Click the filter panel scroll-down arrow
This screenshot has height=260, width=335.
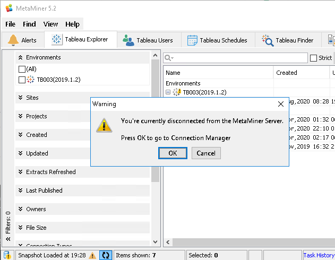(x=156, y=242)
